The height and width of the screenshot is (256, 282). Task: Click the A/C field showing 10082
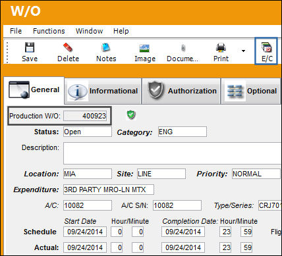click(x=88, y=205)
